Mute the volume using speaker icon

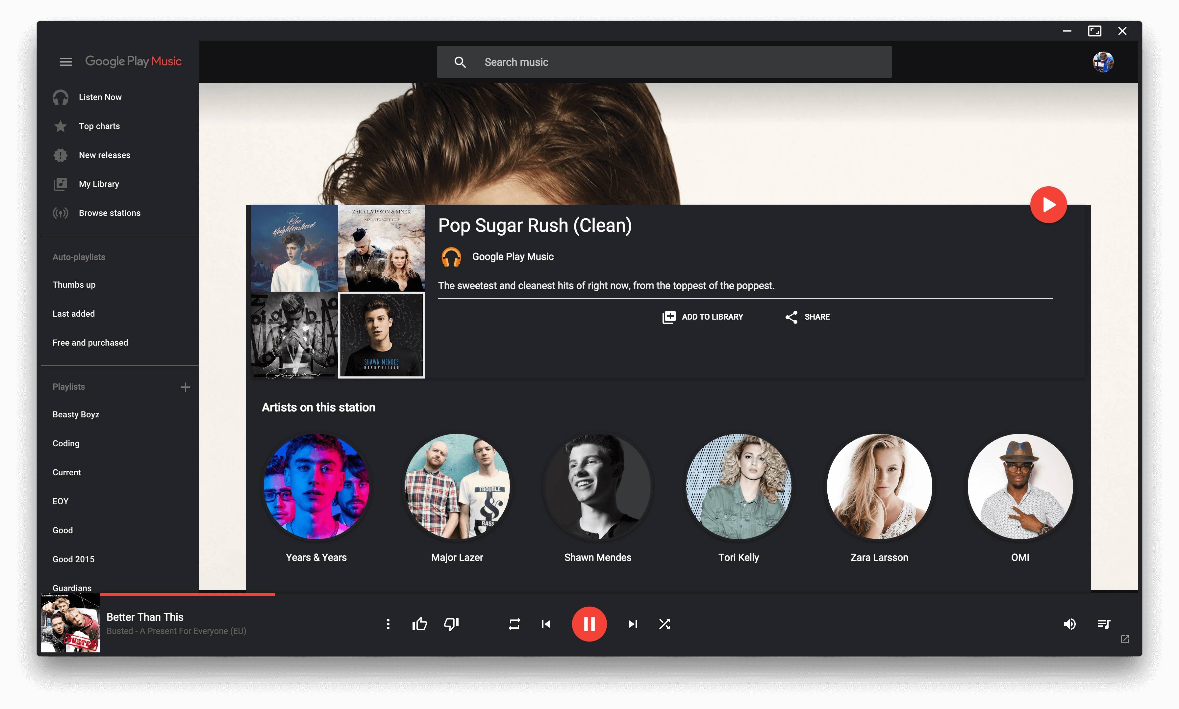[x=1069, y=624]
